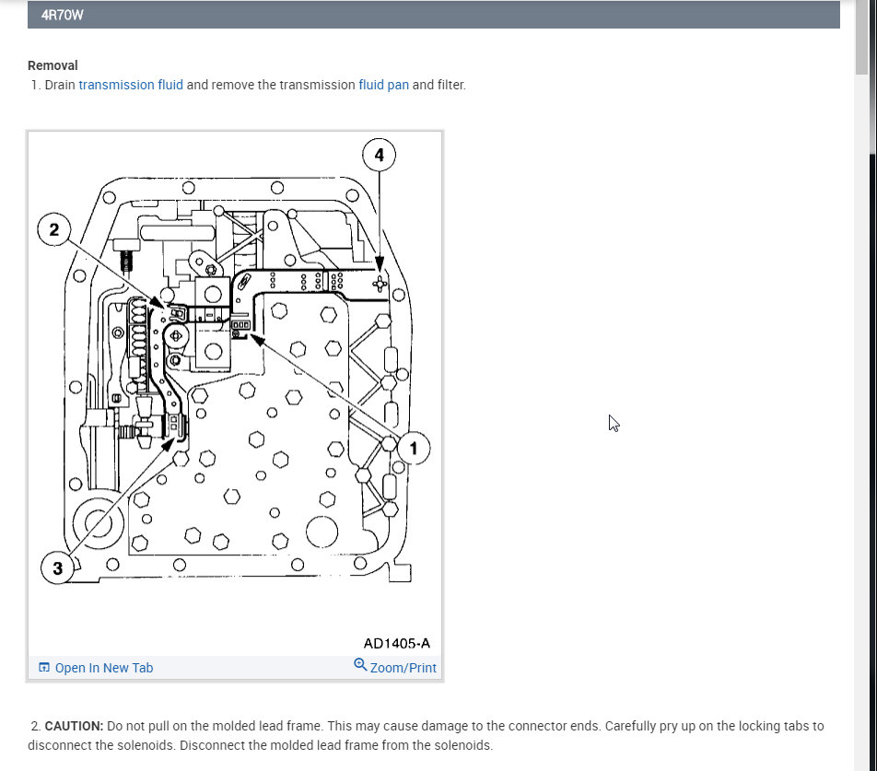Click the 4R70W section header bar
877x771 pixels.
coord(434,15)
